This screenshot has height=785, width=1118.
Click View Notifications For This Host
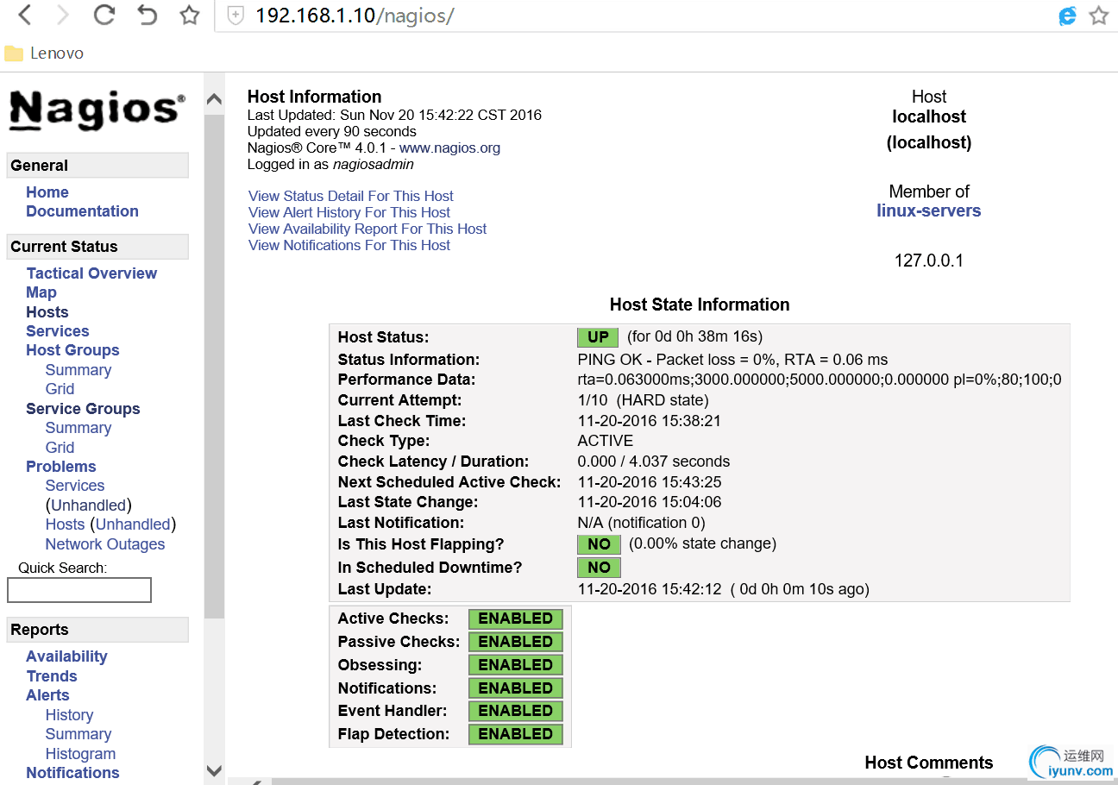[349, 245]
